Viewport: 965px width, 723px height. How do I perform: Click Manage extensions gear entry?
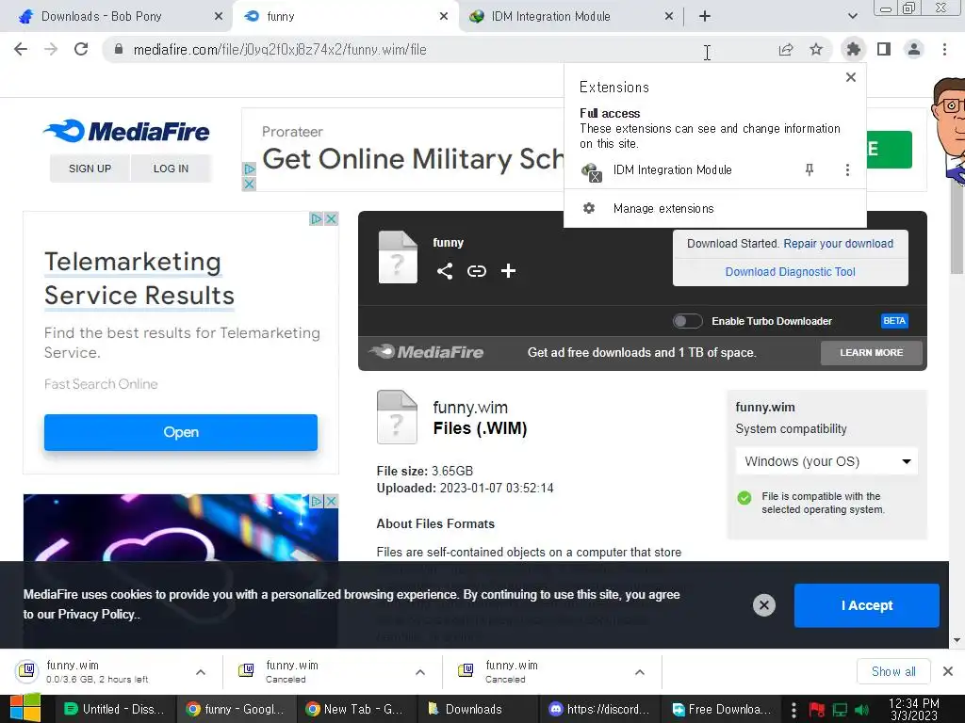pyautogui.click(x=715, y=208)
